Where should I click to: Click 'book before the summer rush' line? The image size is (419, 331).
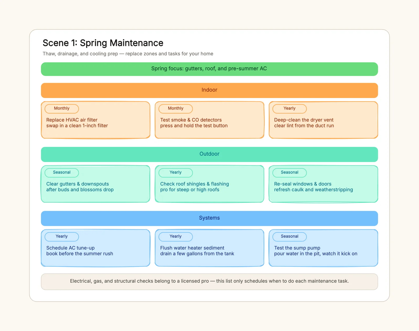point(80,253)
